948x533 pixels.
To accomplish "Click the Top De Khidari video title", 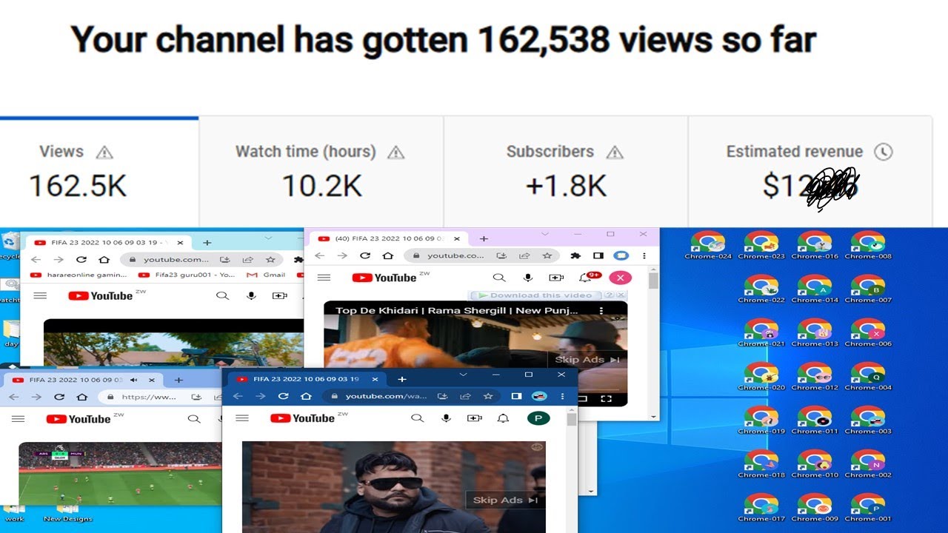I will [x=456, y=311].
